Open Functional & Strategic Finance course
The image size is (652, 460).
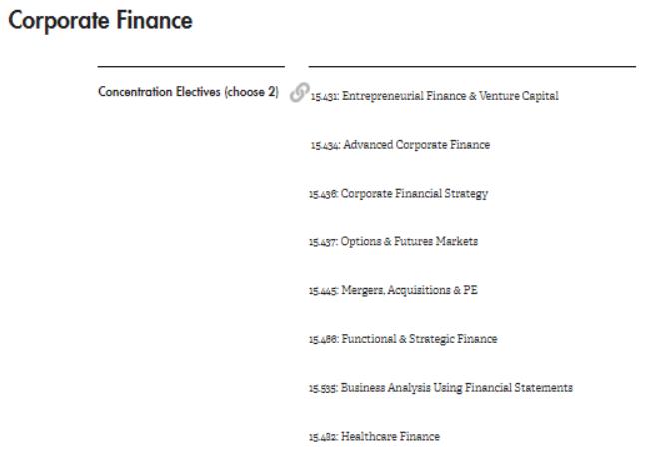[402, 339]
